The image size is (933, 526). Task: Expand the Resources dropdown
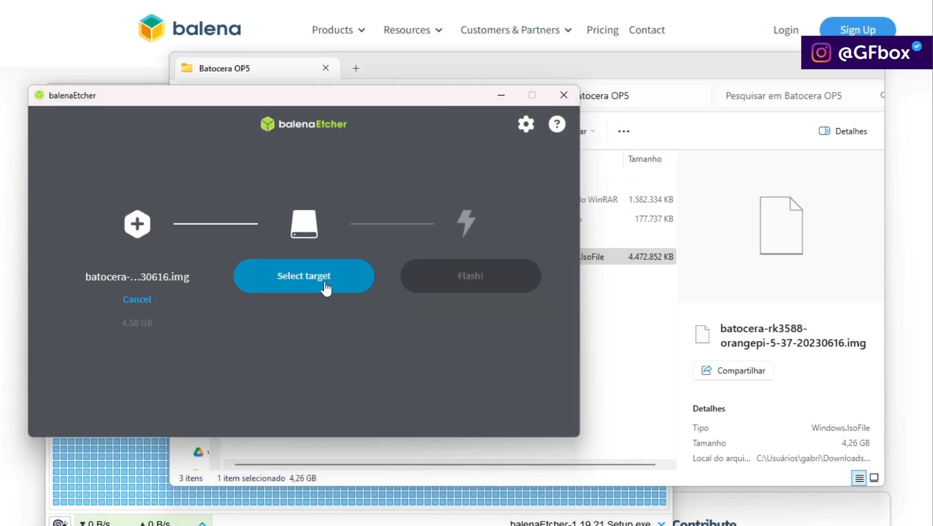click(413, 30)
